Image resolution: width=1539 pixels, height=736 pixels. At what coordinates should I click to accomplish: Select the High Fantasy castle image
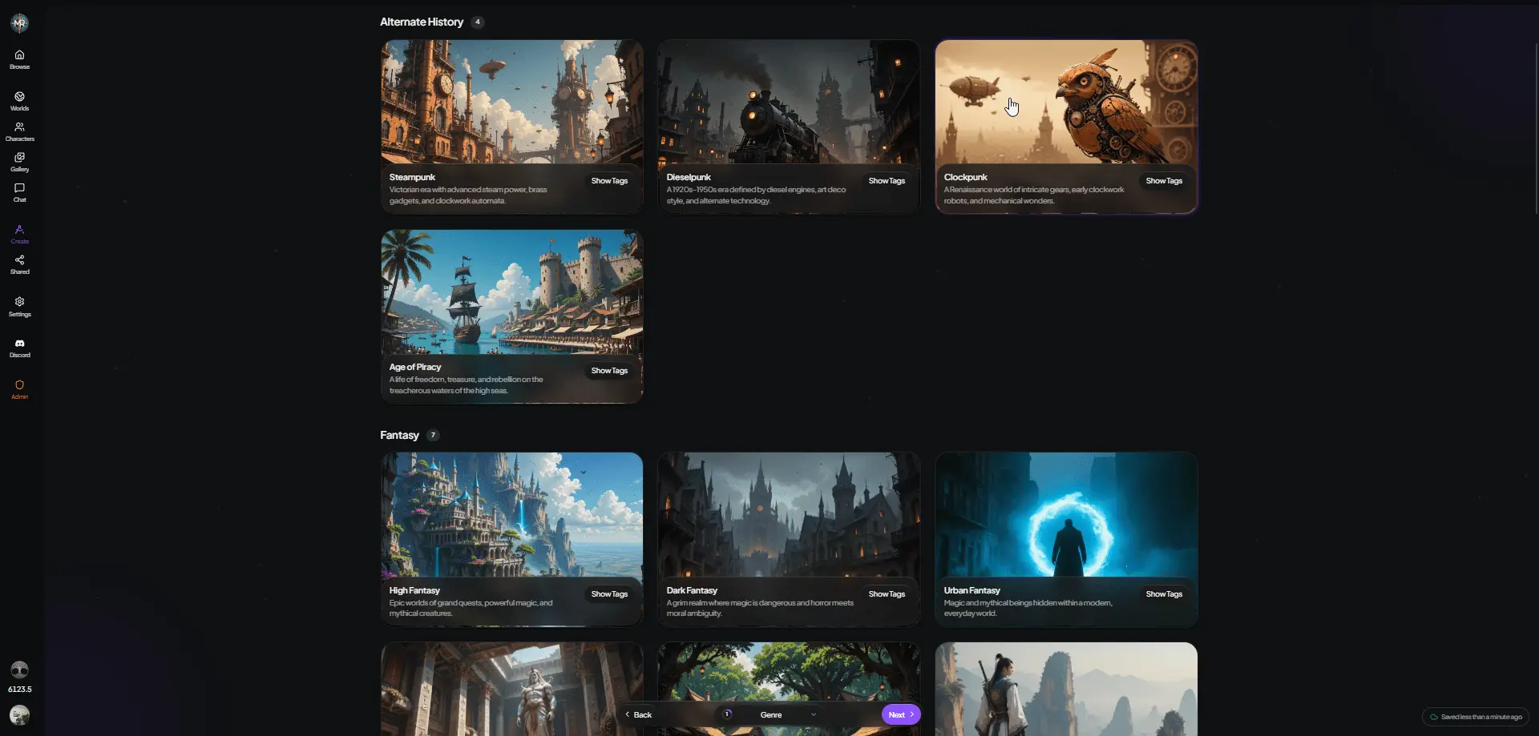pyautogui.click(x=511, y=514)
